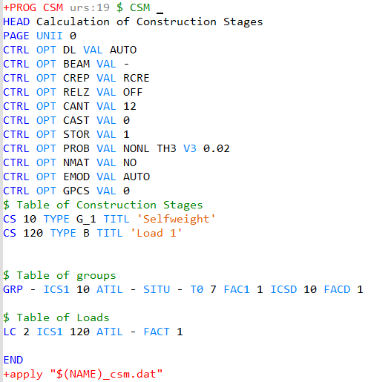Click the END keyword
This screenshot has width=371, height=382.
click(13, 360)
